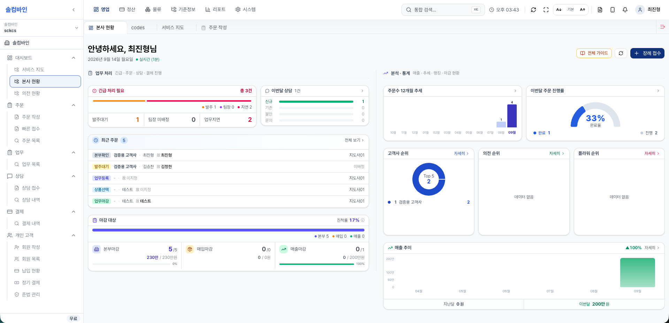The image size is (669, 323).
Task: Click 자세히 in 플라워 순위
Action: point(652,153)
